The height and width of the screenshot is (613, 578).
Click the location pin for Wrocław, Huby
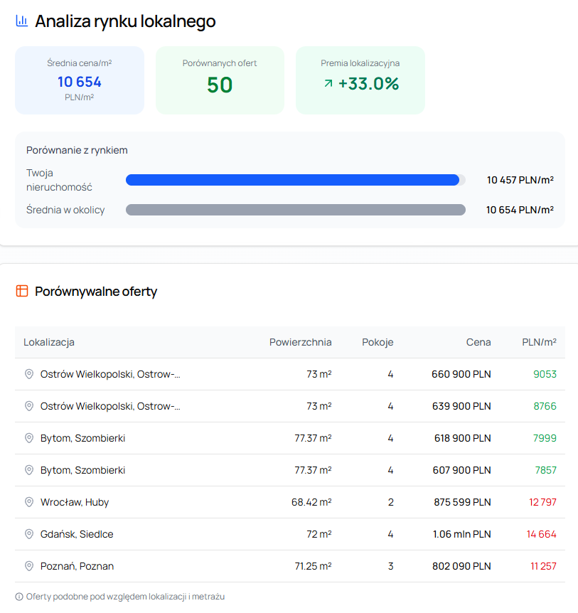point(29,502)
